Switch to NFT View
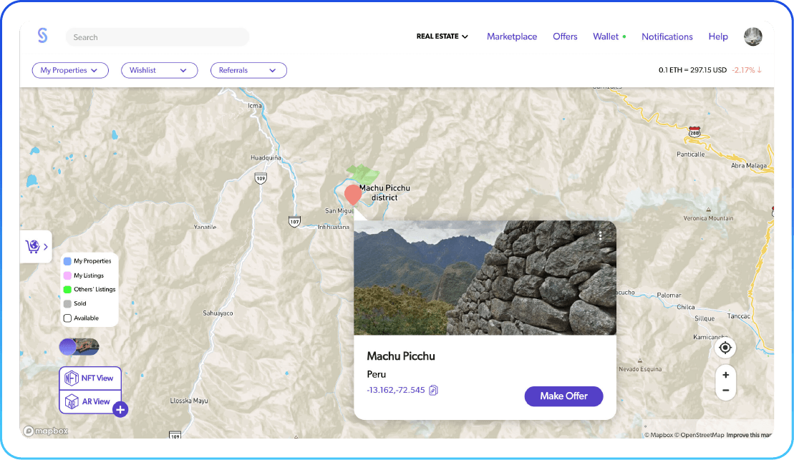The width and height of the screenshot is (794, 460). coord(90,378)
